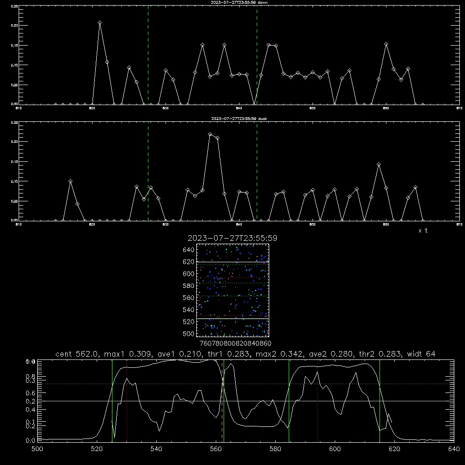Click the '500' label on bottom plot x-axis
Image resolution: width=465 pixels, height=465 pixels.
[x=37, y=449]
